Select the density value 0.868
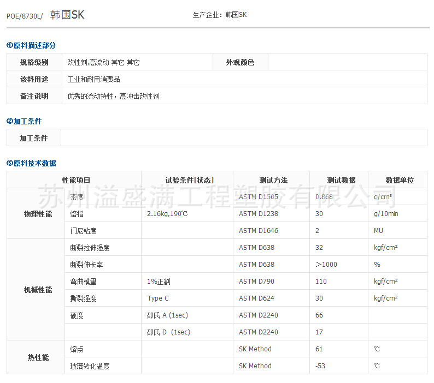Viewport: 434px width, 383px height. (324, 197)
